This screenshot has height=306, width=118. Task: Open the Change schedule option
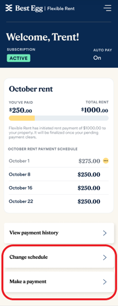point(59,257)
